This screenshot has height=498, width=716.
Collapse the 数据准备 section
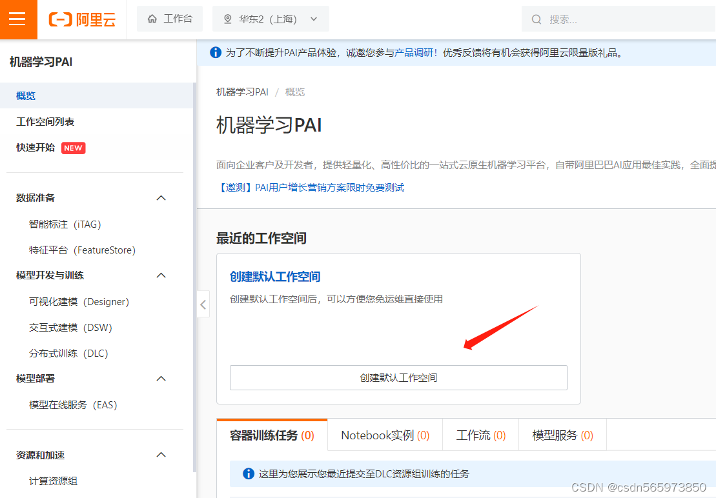click(x=161, y=198)
